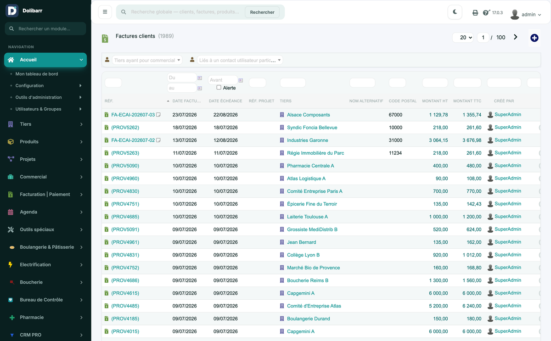Open SuperAdmin on the Alsace Composants row
This screenshot has height=341, width=551.
508,114
